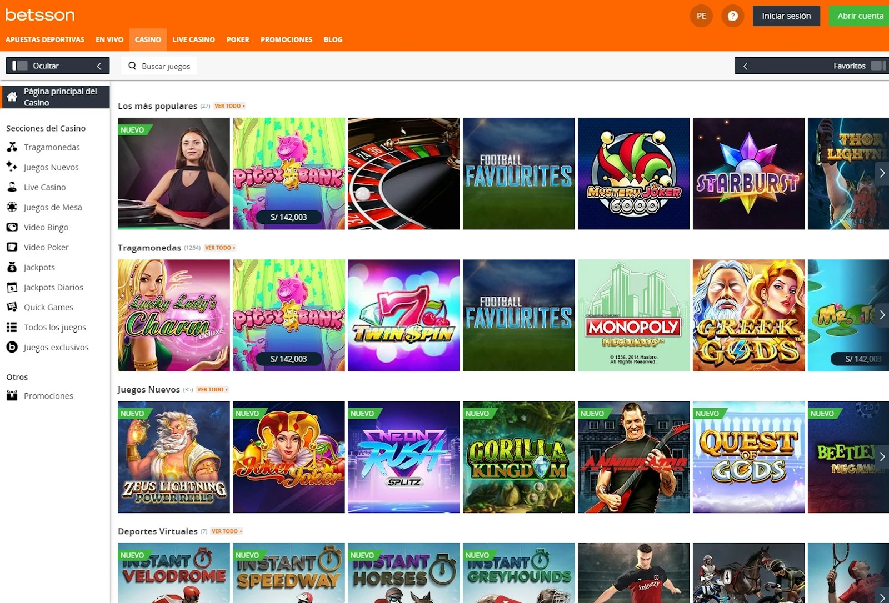The height and width of the screenshot is (603, 889).
Task: Click the Iniciar sesión button
Action: pos(786,16)
